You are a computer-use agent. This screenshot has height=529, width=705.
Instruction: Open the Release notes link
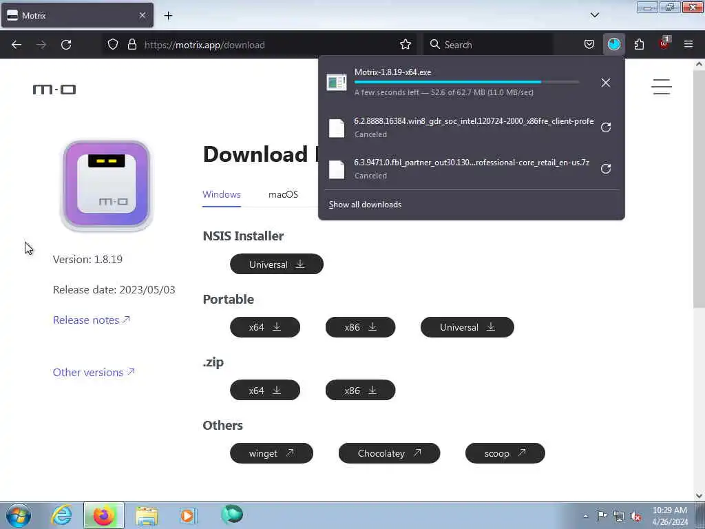tap(92, 320)
